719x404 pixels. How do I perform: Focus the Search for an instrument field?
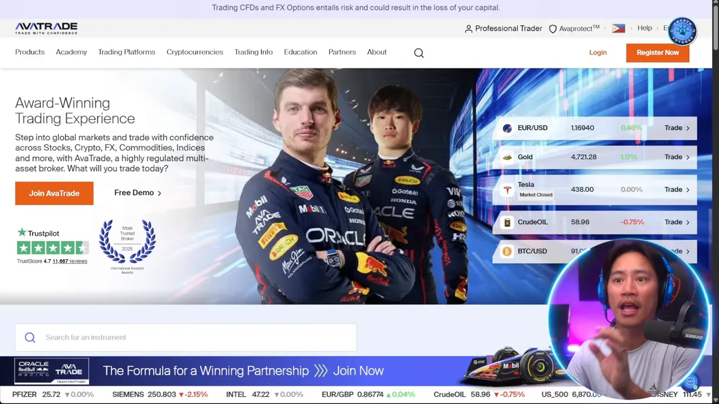point(186,337)
